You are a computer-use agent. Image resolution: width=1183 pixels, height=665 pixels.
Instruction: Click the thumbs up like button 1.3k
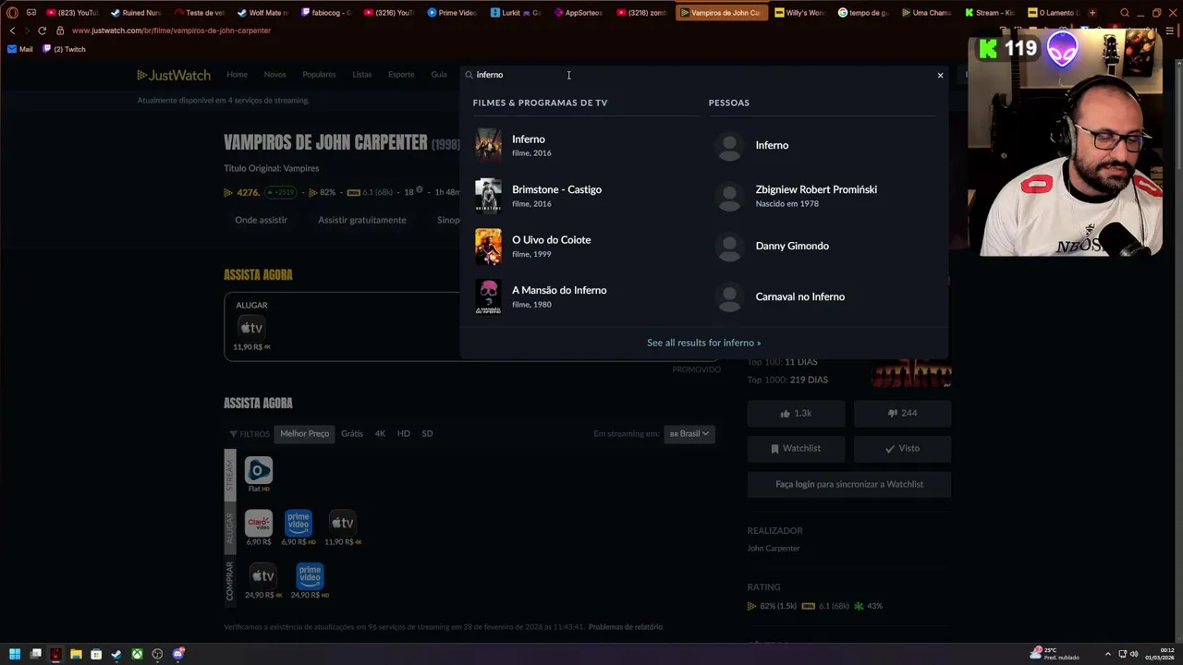point(796,414)
